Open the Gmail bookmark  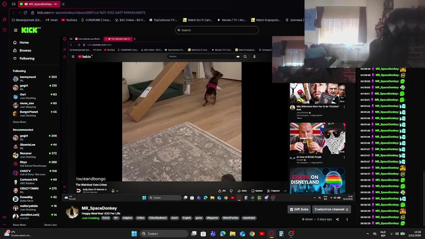click(x=51, y=20)
